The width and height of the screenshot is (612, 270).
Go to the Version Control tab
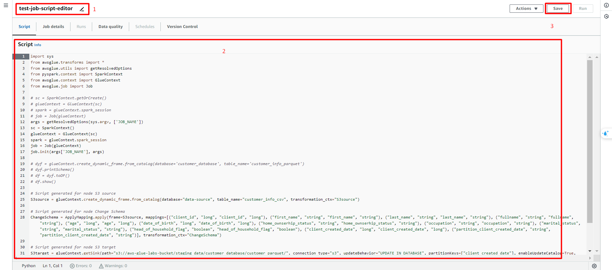pos(182,27)
